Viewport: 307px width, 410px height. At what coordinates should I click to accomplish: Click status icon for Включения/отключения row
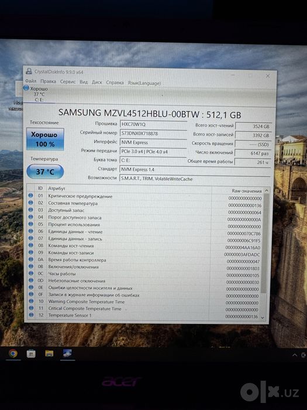click(31, 266)
